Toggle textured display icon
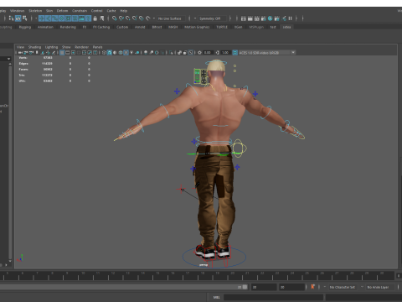This screenshot has width=402, height=302. 126,53
